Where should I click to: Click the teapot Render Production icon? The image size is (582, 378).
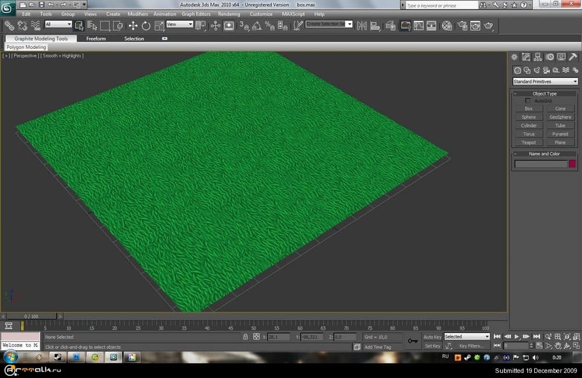click(x=489, y=26)
